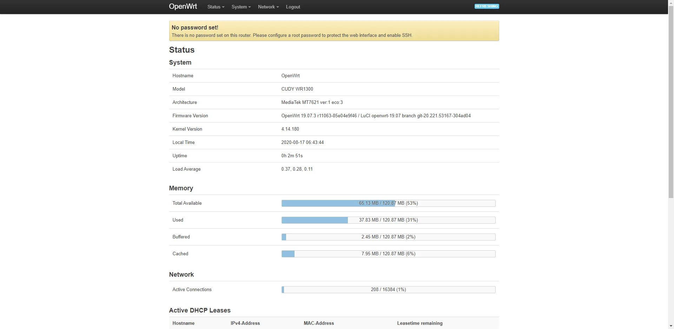Click the 'System' section heading

(180, 62)
